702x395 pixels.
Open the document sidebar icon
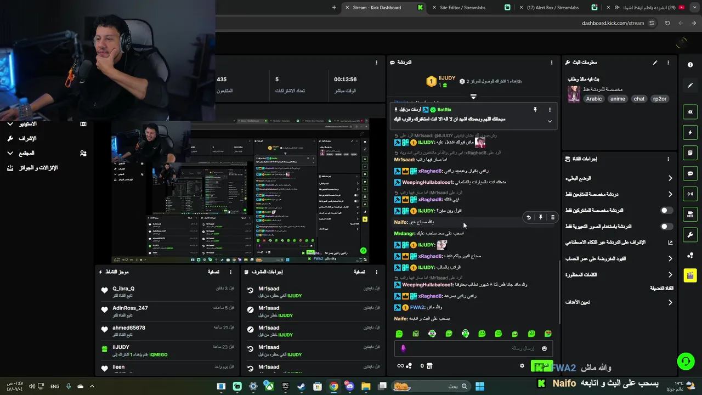690,153
